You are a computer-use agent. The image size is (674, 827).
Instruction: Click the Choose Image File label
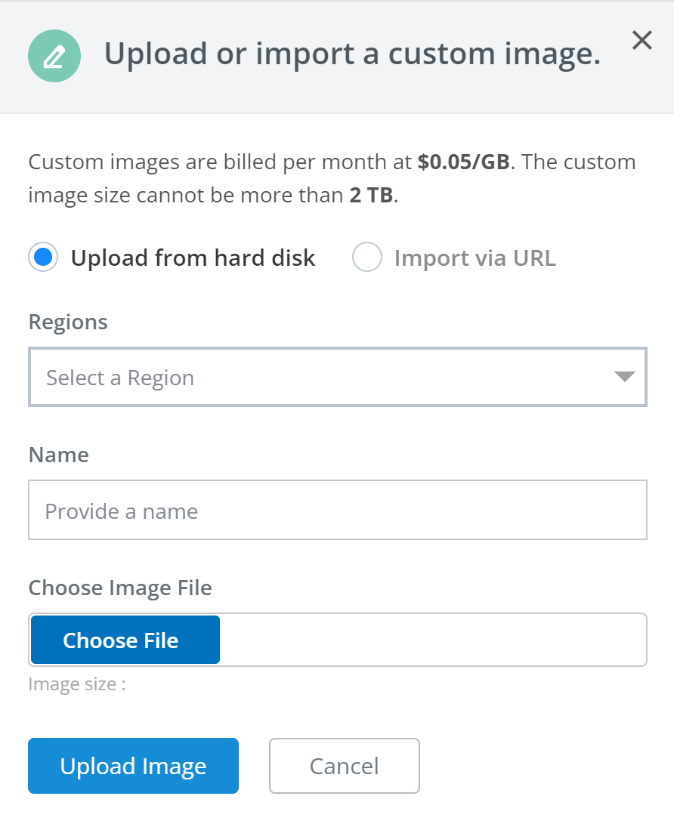(120, 588)
